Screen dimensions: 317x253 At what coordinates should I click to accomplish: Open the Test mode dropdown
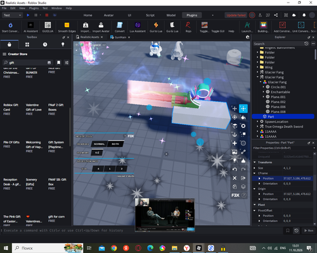[x=12, y=15]
